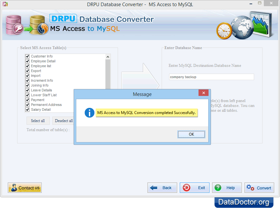Click the MySQL destination database name field
This screenshot has height=208, width=280.
click(x=211, y=77)
